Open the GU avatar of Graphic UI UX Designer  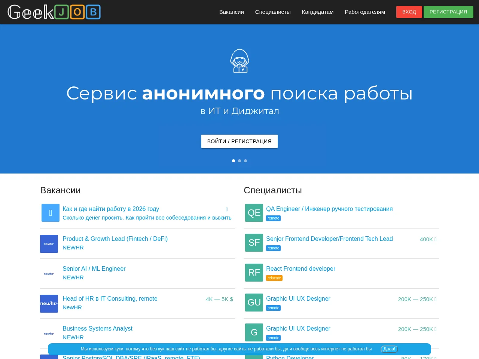[254, 303]
